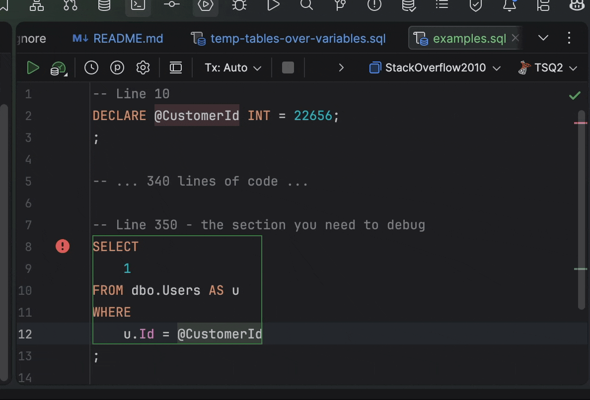Select the partially visible 'nore' tab

tap(32, 38)
